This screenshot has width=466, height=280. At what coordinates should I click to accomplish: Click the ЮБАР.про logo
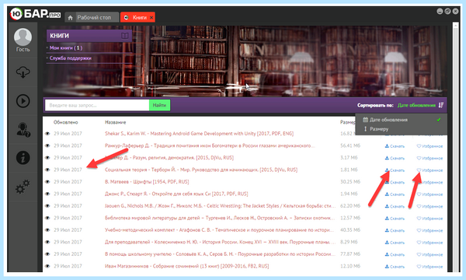coord(35,14)
